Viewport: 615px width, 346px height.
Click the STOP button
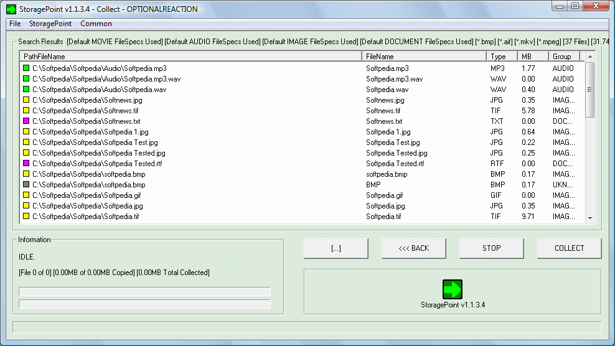492,248
